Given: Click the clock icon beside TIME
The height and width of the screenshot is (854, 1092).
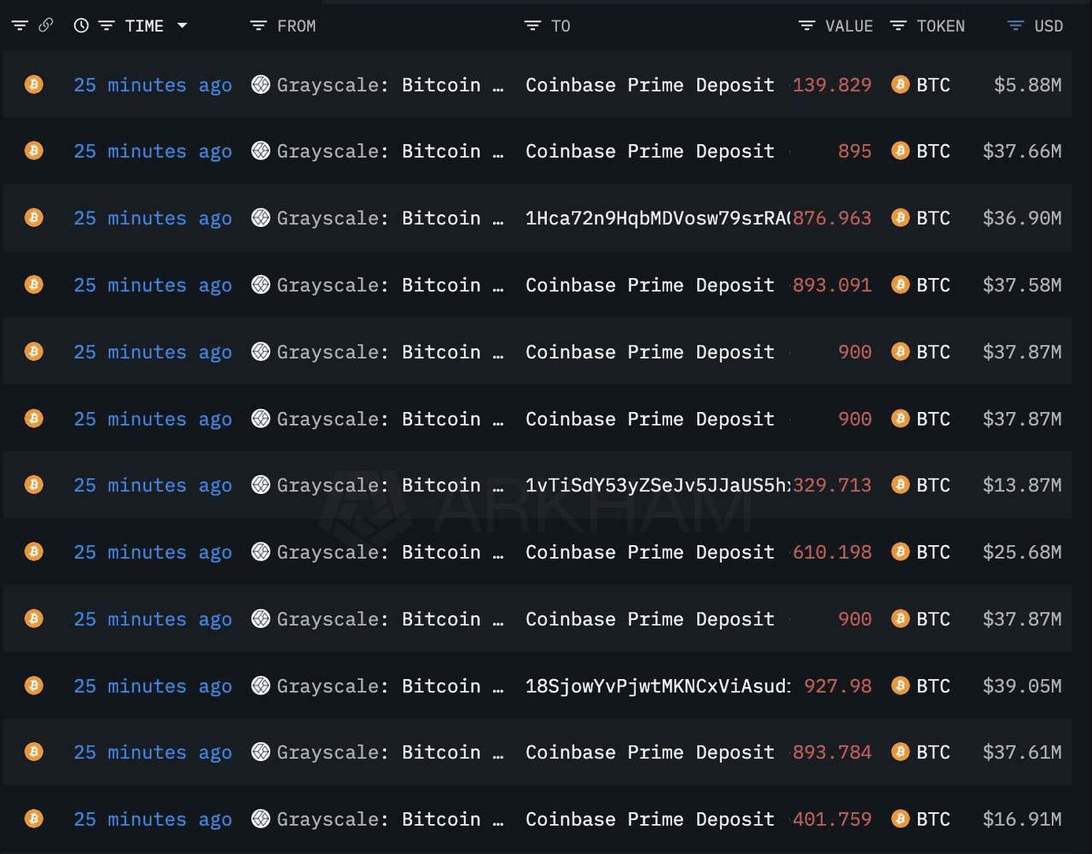Looking at the screenshot, I should tap(81, 26).
